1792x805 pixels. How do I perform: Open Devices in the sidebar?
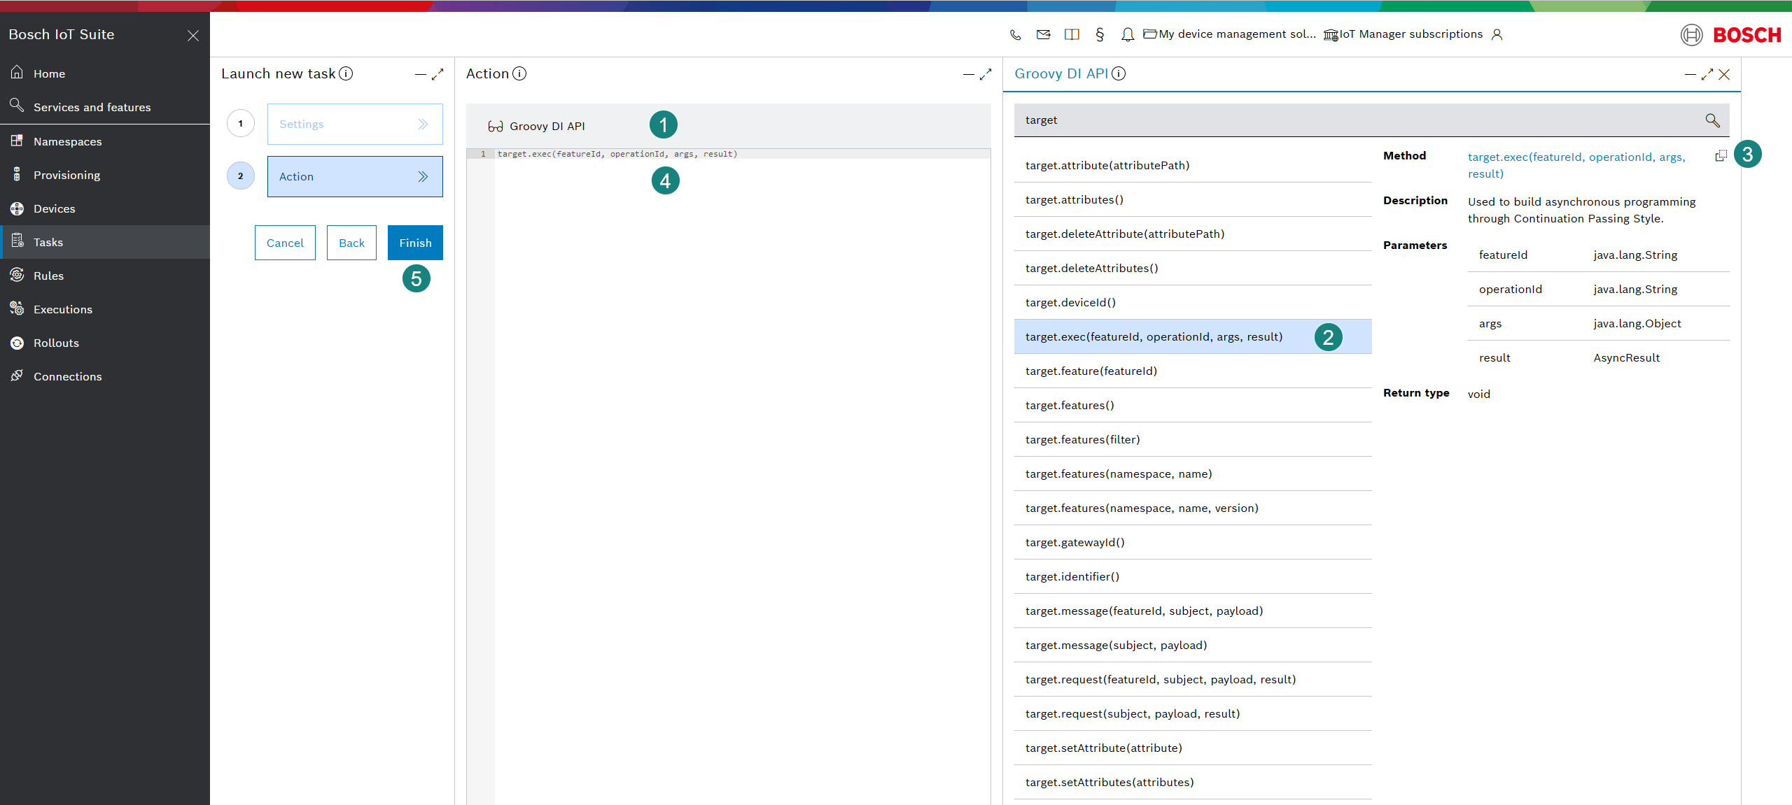tap(105, 208)
